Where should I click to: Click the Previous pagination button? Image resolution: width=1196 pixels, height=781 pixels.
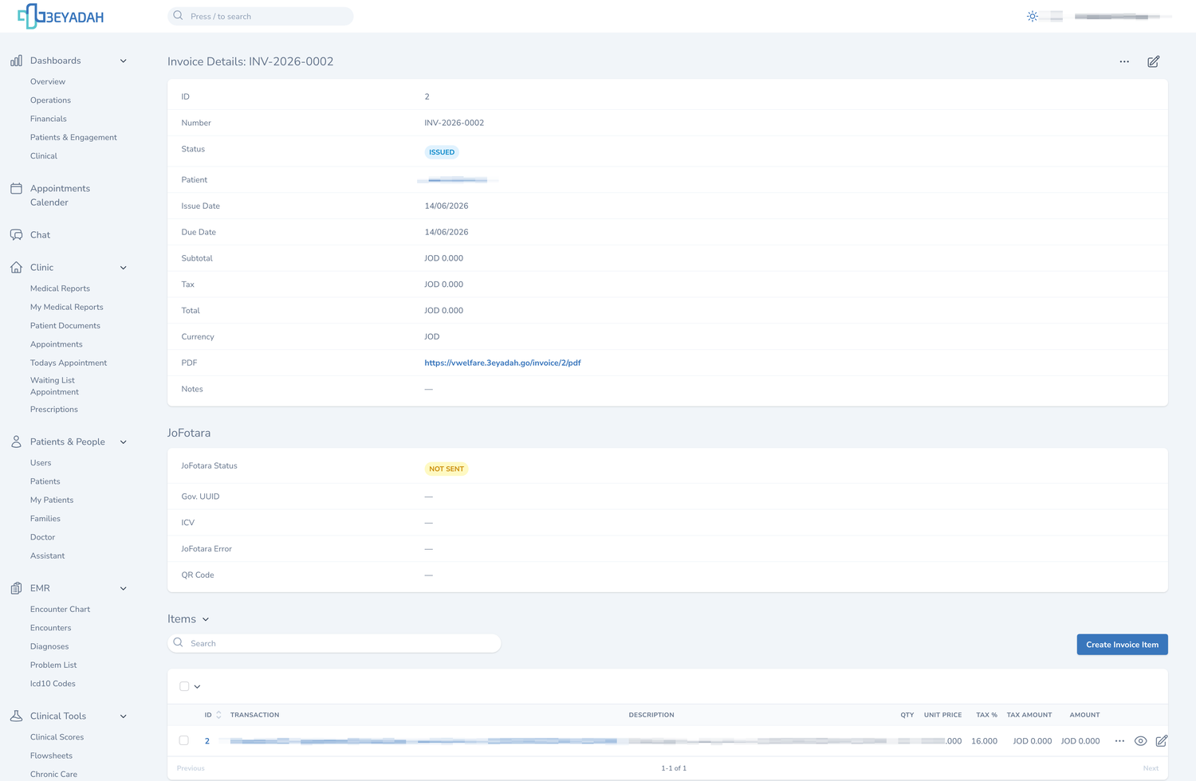pos(191,768)
